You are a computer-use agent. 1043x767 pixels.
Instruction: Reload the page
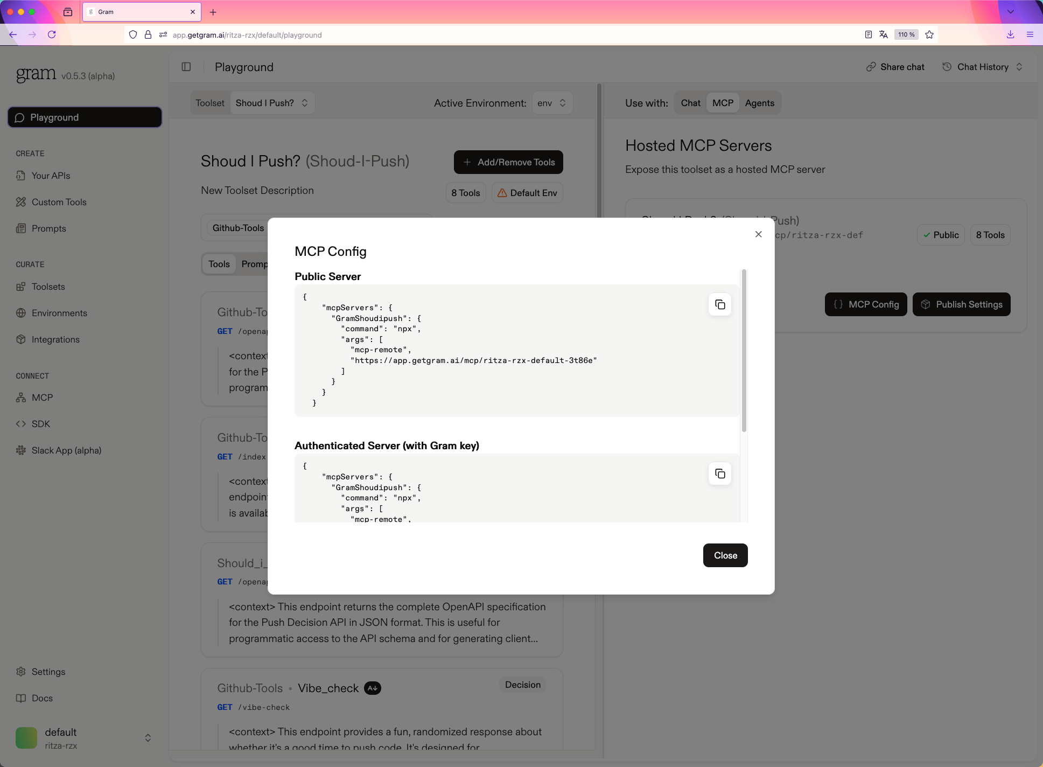tap(52, 34)
